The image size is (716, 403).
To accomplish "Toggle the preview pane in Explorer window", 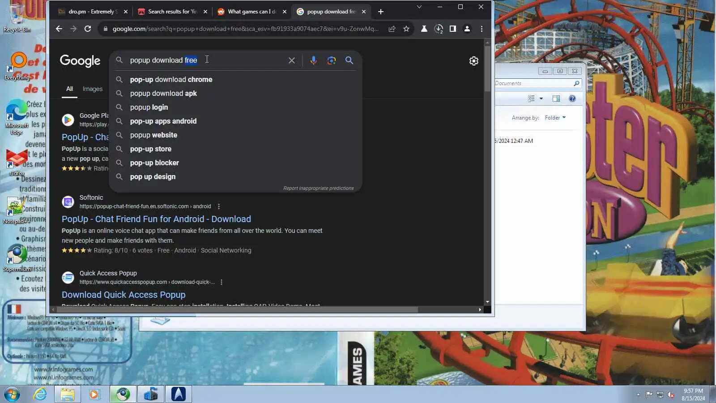I will click(556, 99).
